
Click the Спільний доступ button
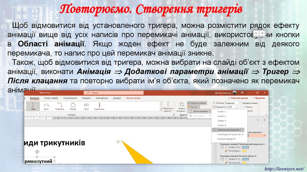pyautogui.click(x=239, y=98)
